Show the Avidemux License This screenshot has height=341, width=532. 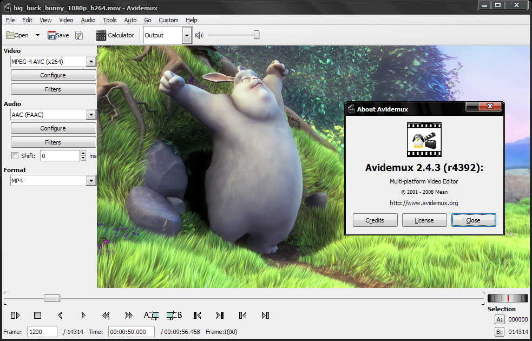424,220
